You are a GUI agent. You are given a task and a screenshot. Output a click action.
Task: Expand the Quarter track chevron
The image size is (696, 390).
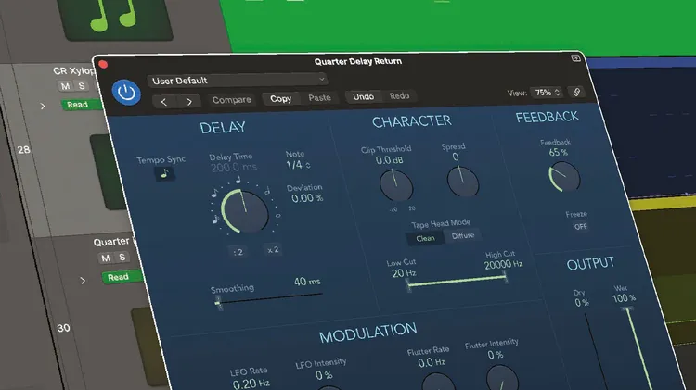83,280
